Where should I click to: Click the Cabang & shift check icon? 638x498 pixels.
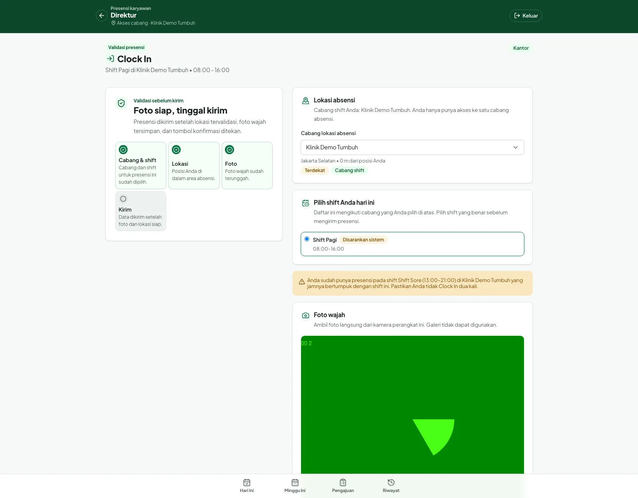pyautogui.click(x=123, y=150)
